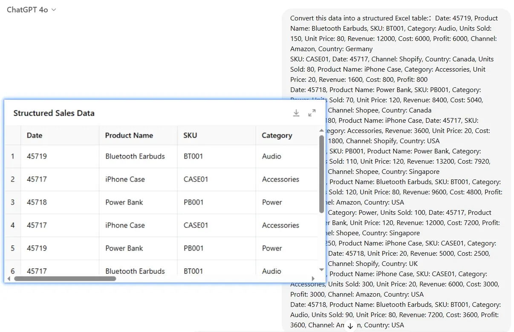This screenshot has height=332, width=514.
Task: Select row number 3 in table
Action: point(12,202)
